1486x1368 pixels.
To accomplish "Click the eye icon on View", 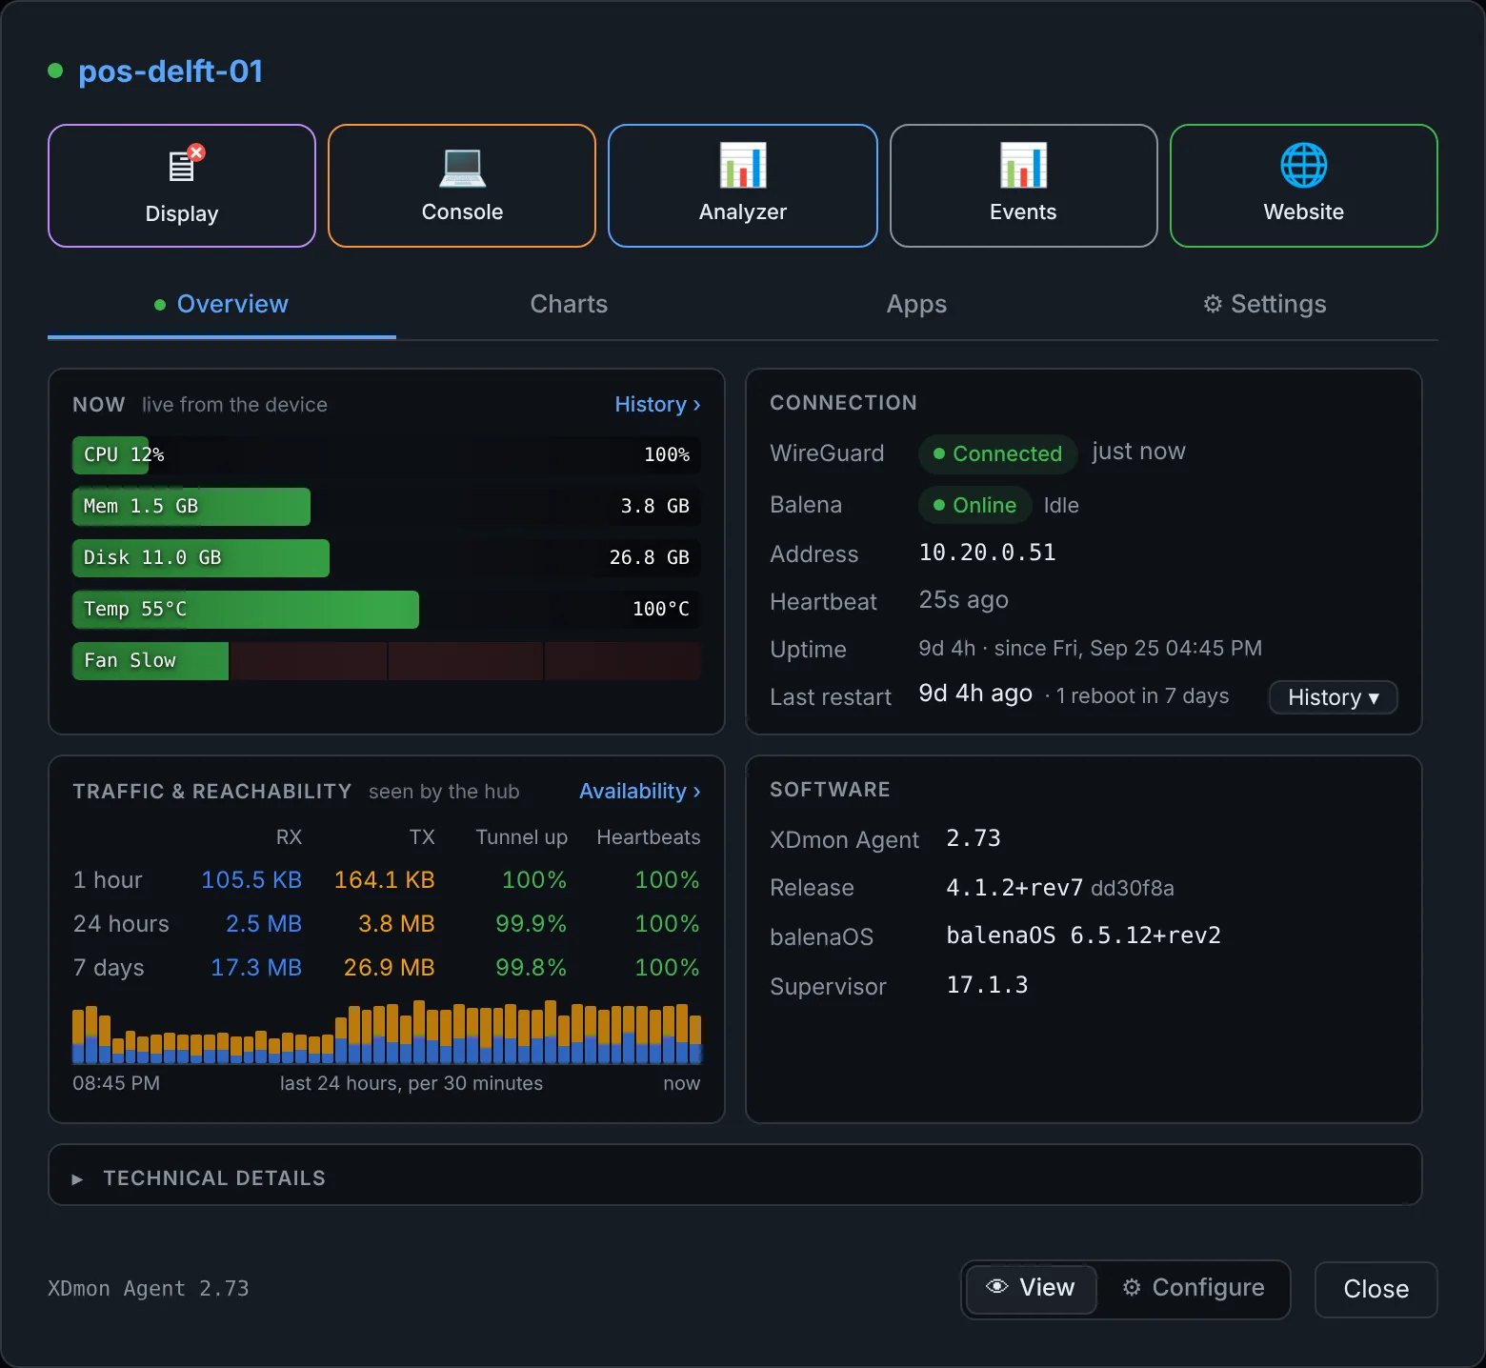I will click(x=996, y=1287).
